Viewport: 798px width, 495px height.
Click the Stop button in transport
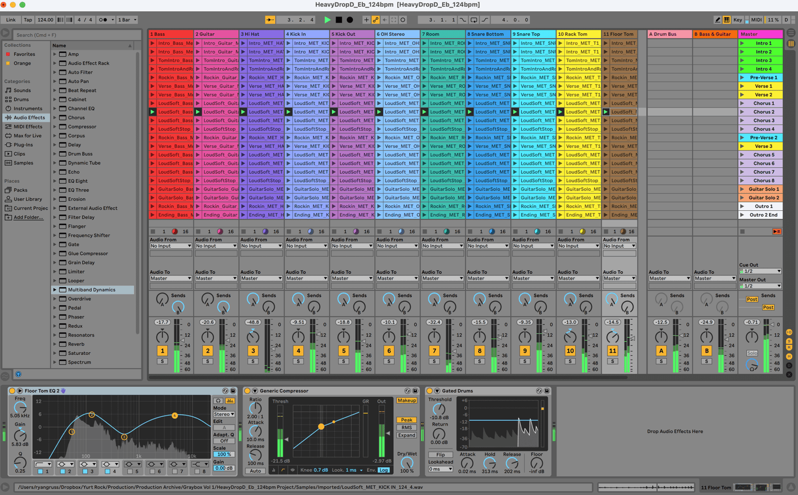(x=339, y=20)
